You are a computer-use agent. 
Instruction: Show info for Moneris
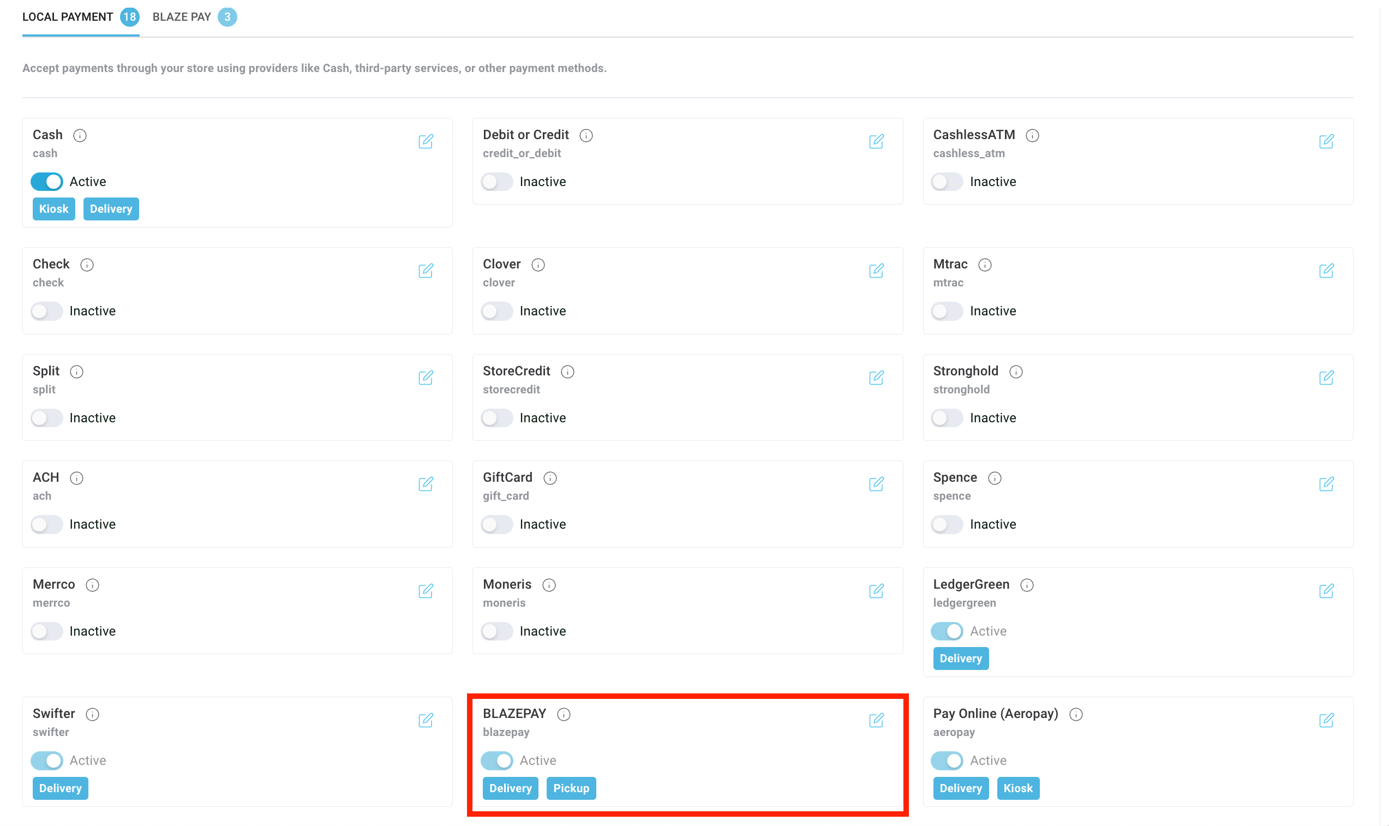click(x=549, y=584)
